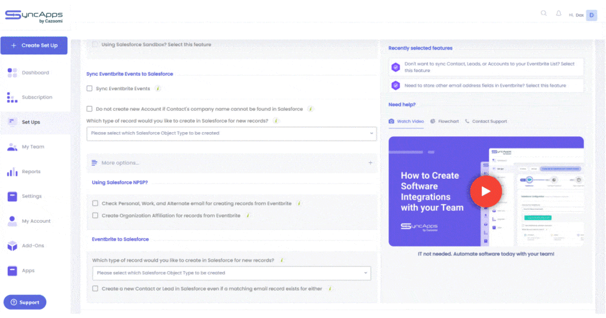This screenshot has height=318, width=606.
Task: Click the Support button
Action: pos(25,302)
